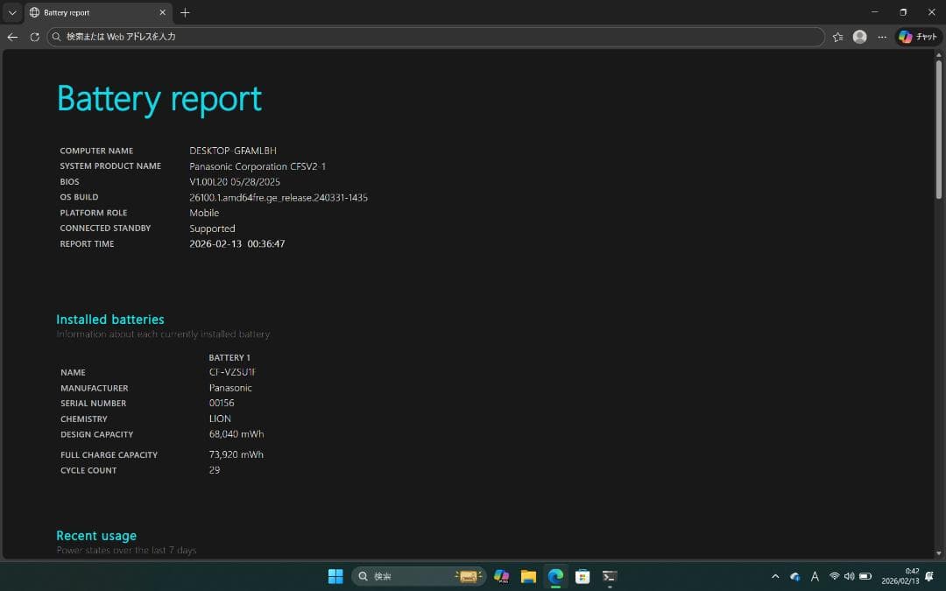Open Edge settings and more menu
This screenshot has height=591, width=946.
click(881, 37)
